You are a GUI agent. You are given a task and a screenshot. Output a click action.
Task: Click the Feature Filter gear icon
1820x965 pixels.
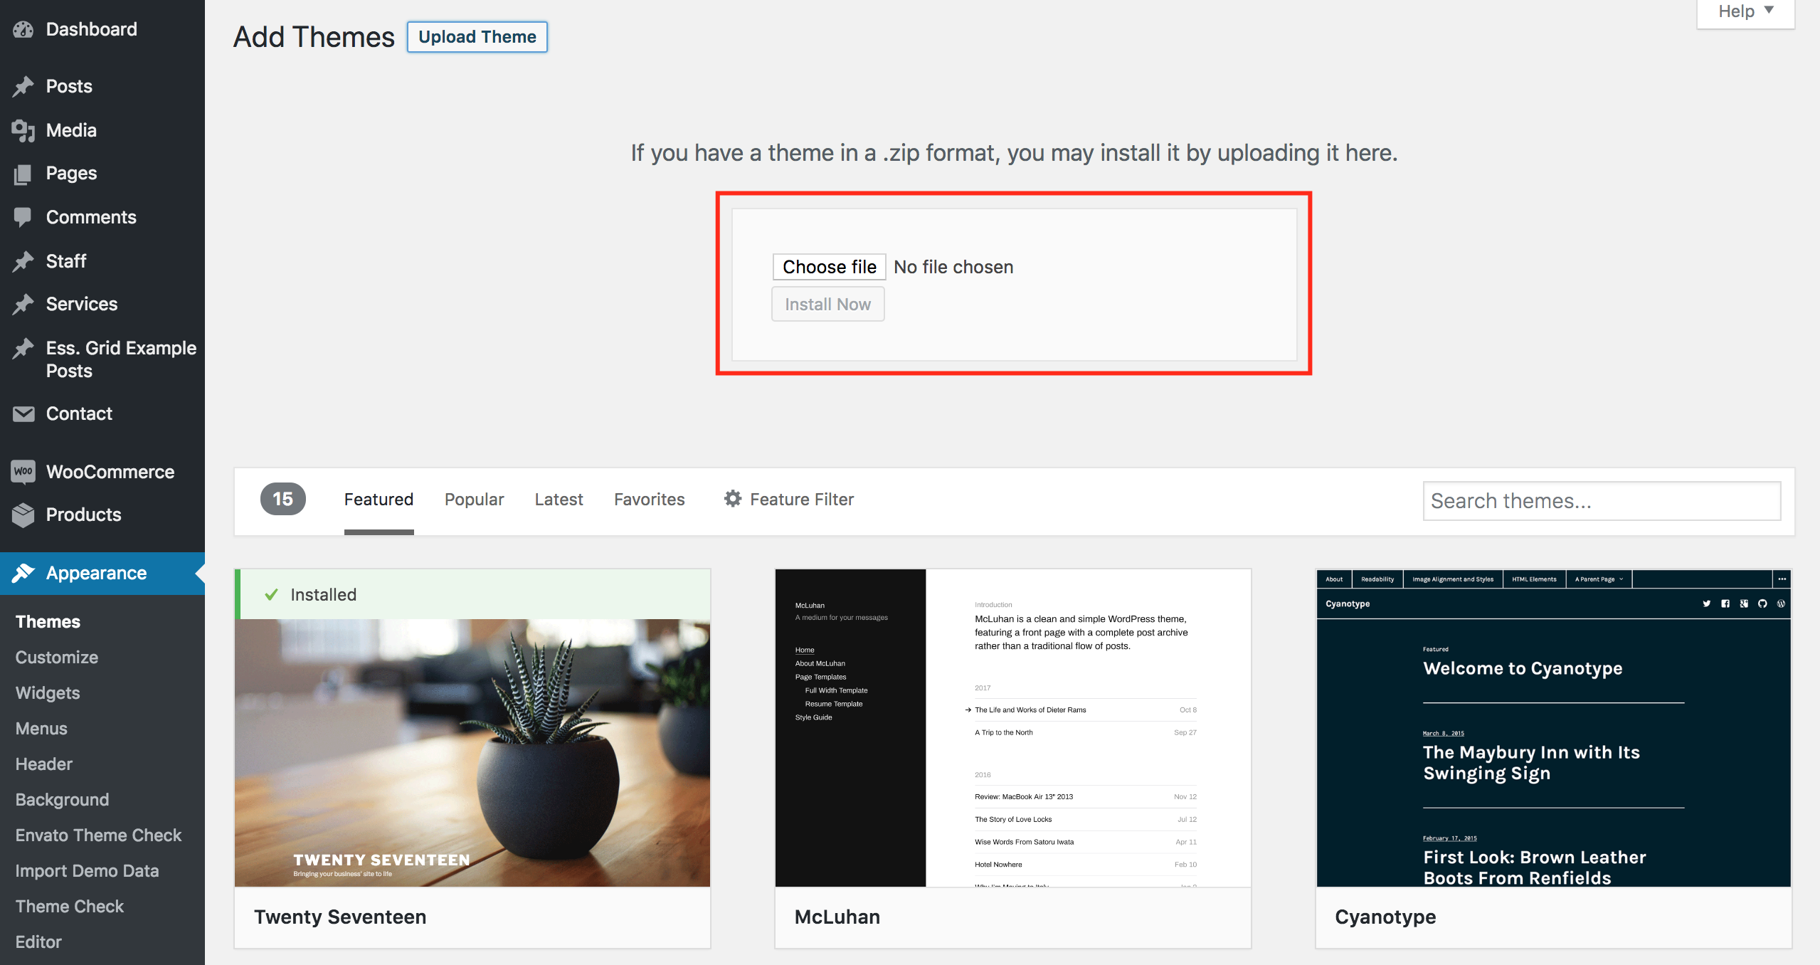pyautogui.click(x=733, y=499)
